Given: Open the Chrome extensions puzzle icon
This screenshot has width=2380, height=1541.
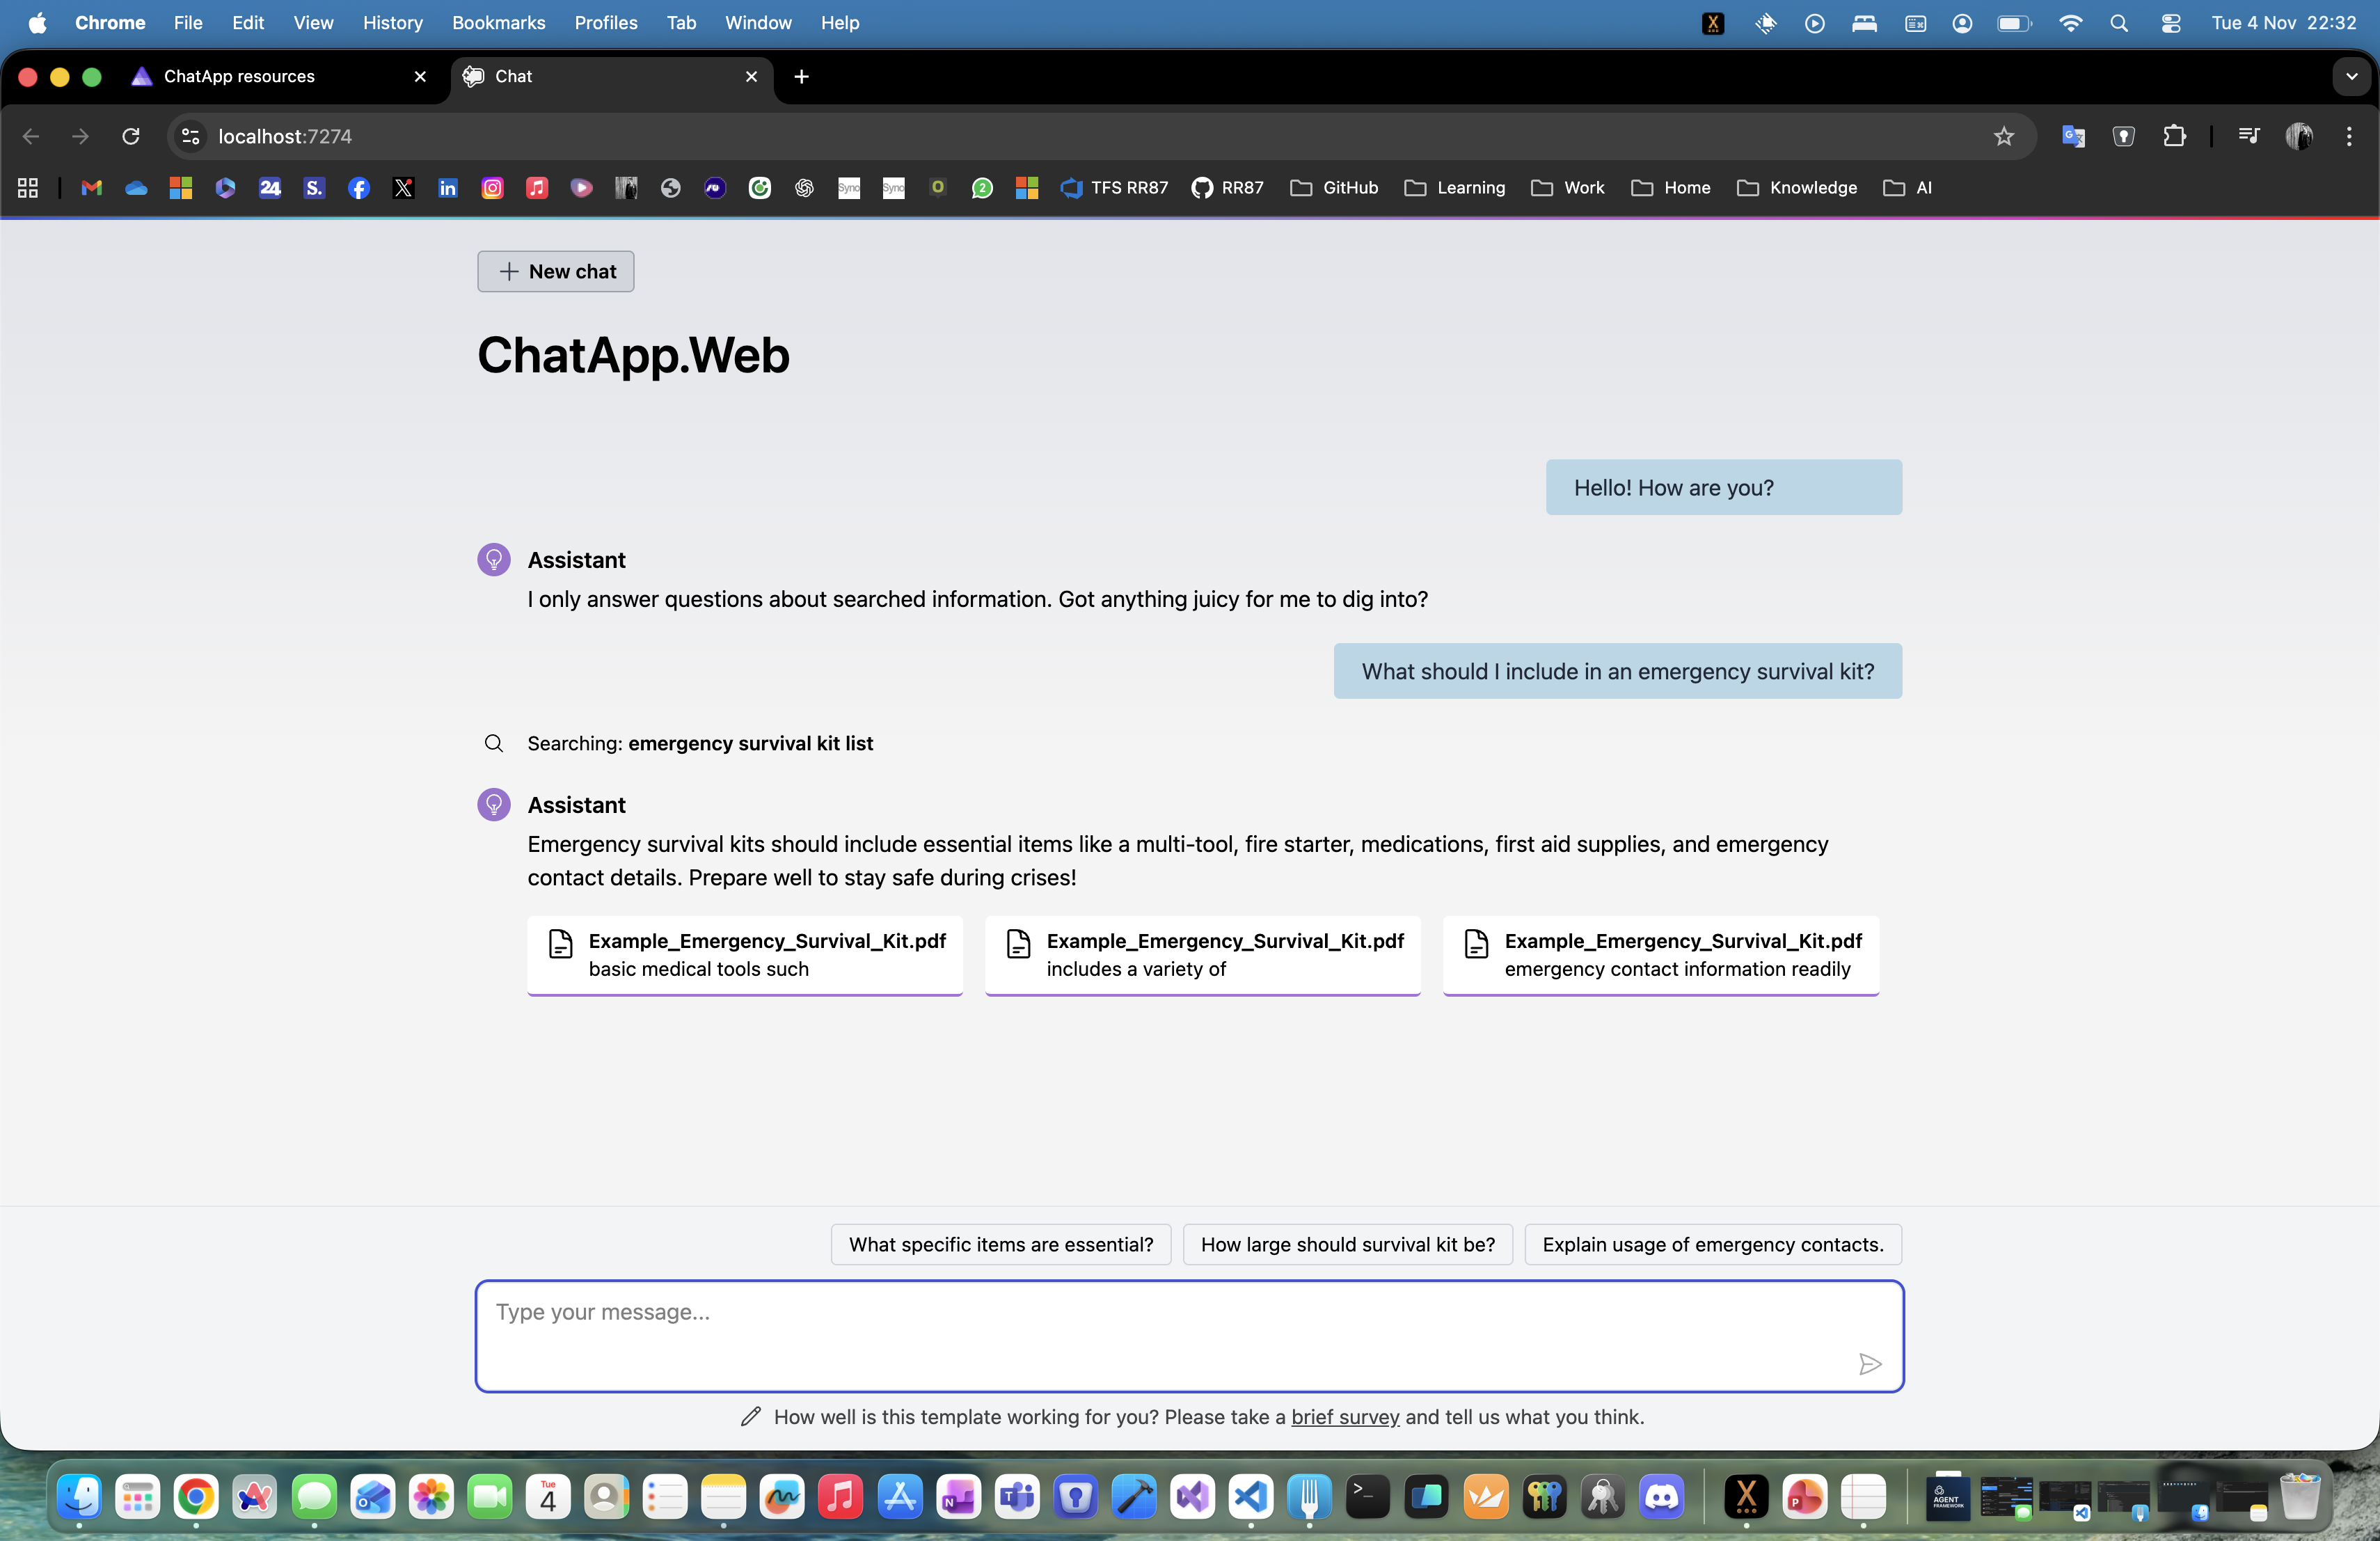Looking at the screenshot, I should (2174, 136).
